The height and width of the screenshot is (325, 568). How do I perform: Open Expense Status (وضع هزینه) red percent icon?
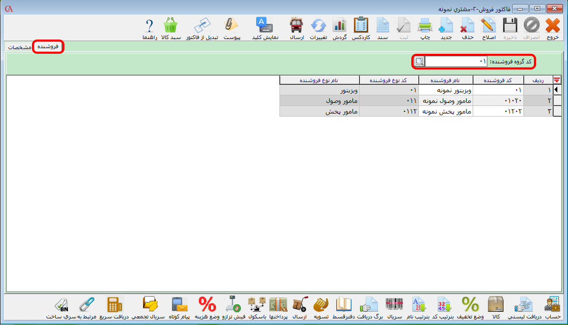point(207,307)
